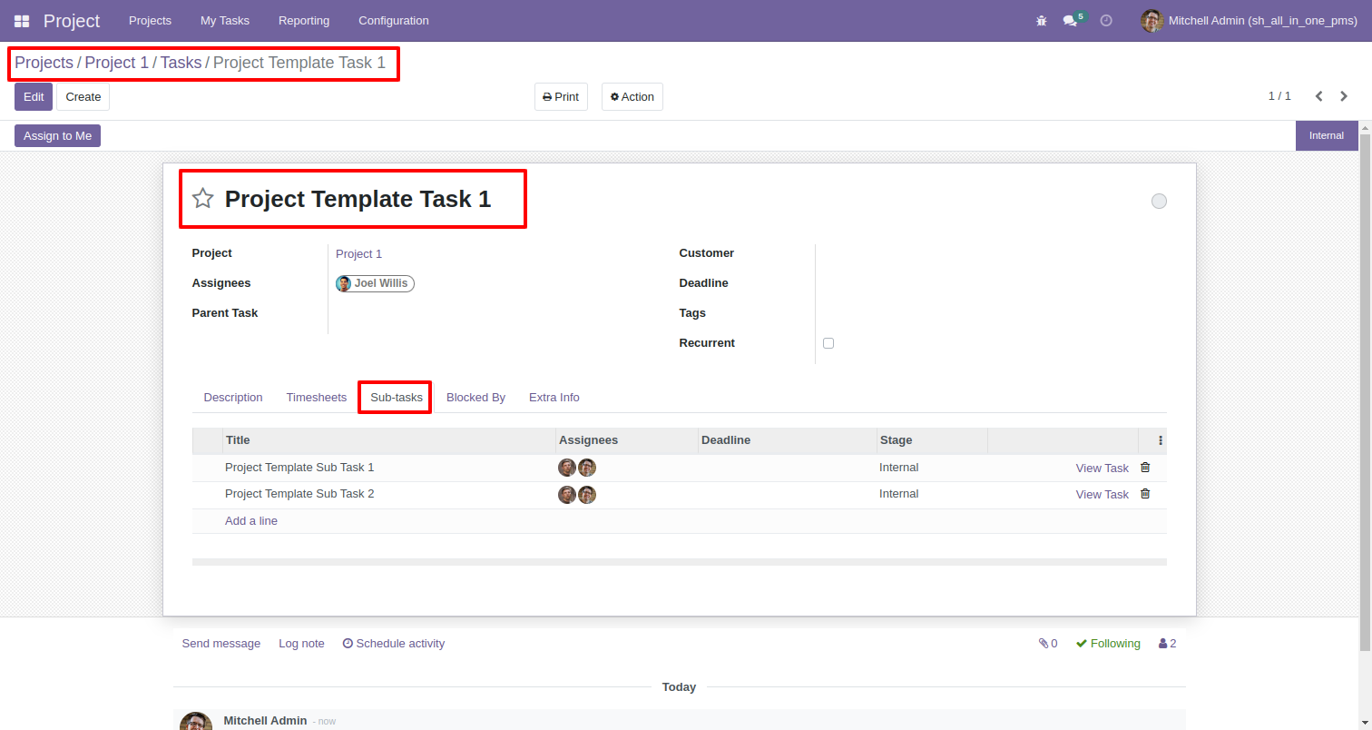The width and height of the screenshot is (1372, 730).
Task: View Task for Project Template Sub Task 1
Action: click(x=1102, y=469)
